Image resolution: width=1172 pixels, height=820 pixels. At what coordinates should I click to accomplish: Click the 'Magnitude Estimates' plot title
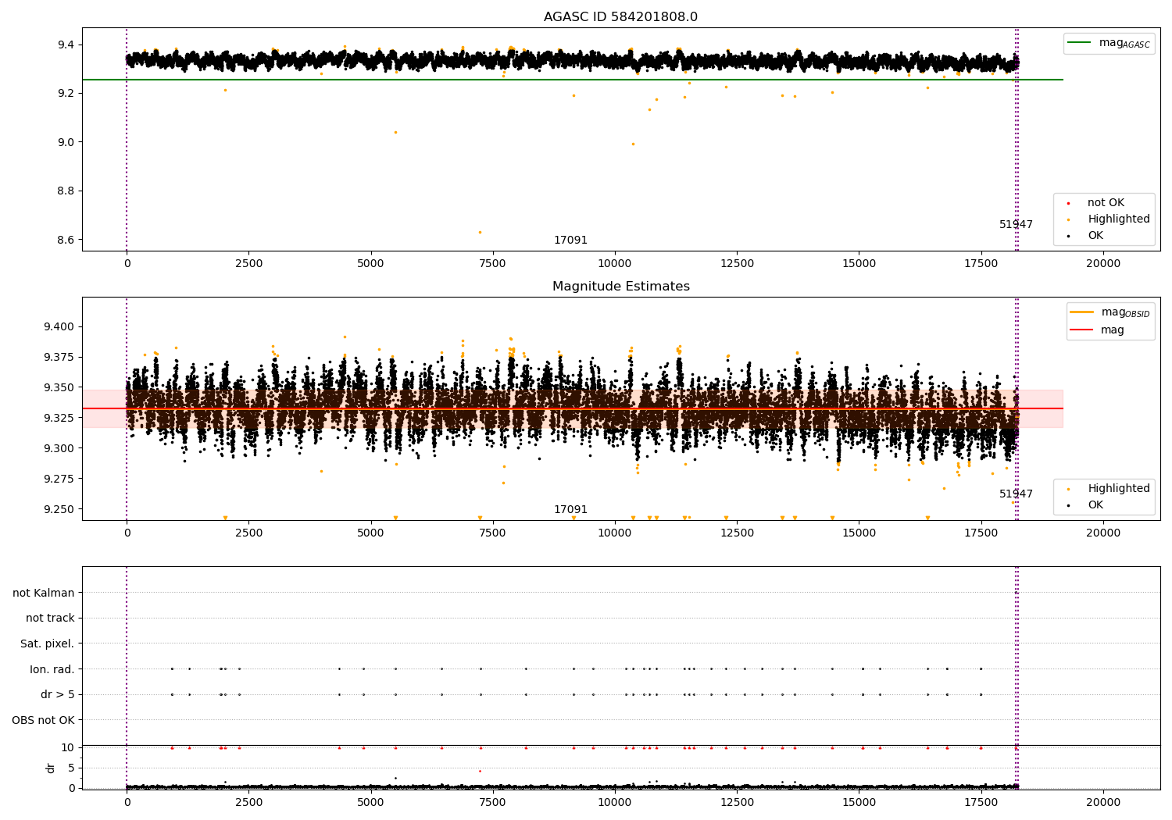[620, 287]
